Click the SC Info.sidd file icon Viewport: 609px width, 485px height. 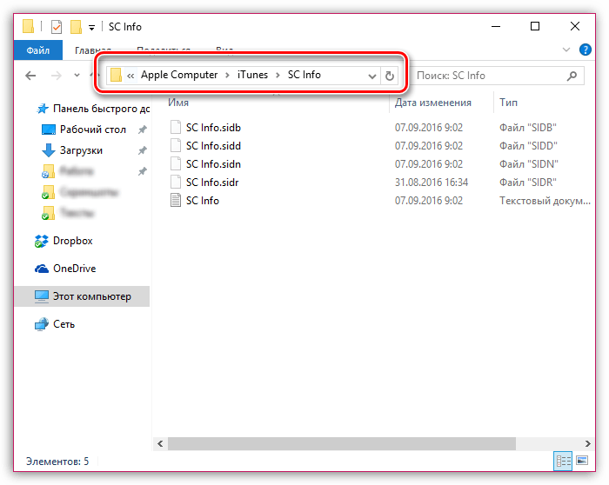[x=176, y=145]
